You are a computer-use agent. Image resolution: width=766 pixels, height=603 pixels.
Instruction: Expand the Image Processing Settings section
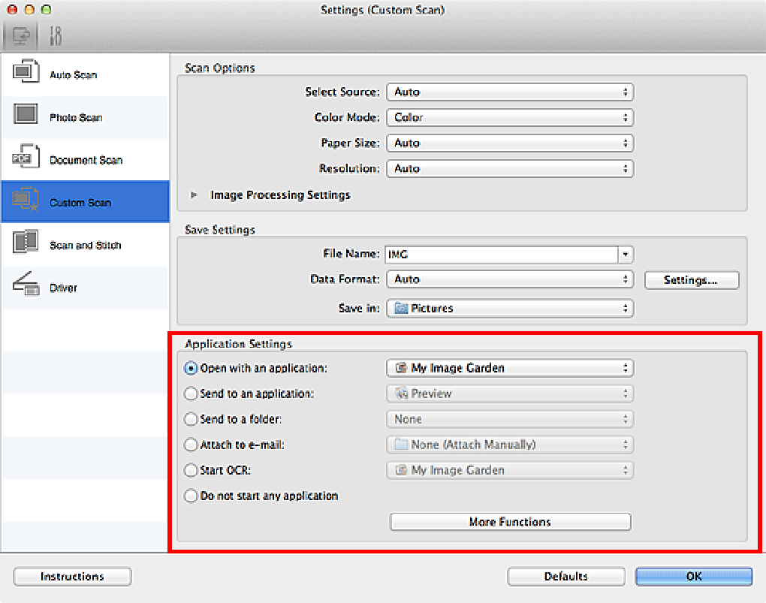pyautogui.click(x=194, y=194)
